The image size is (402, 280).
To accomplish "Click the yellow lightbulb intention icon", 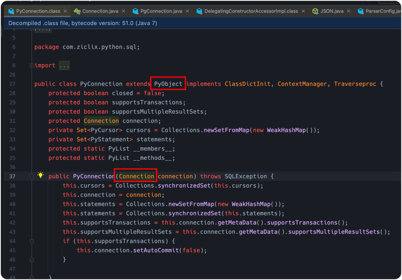I will pos(40,175).
